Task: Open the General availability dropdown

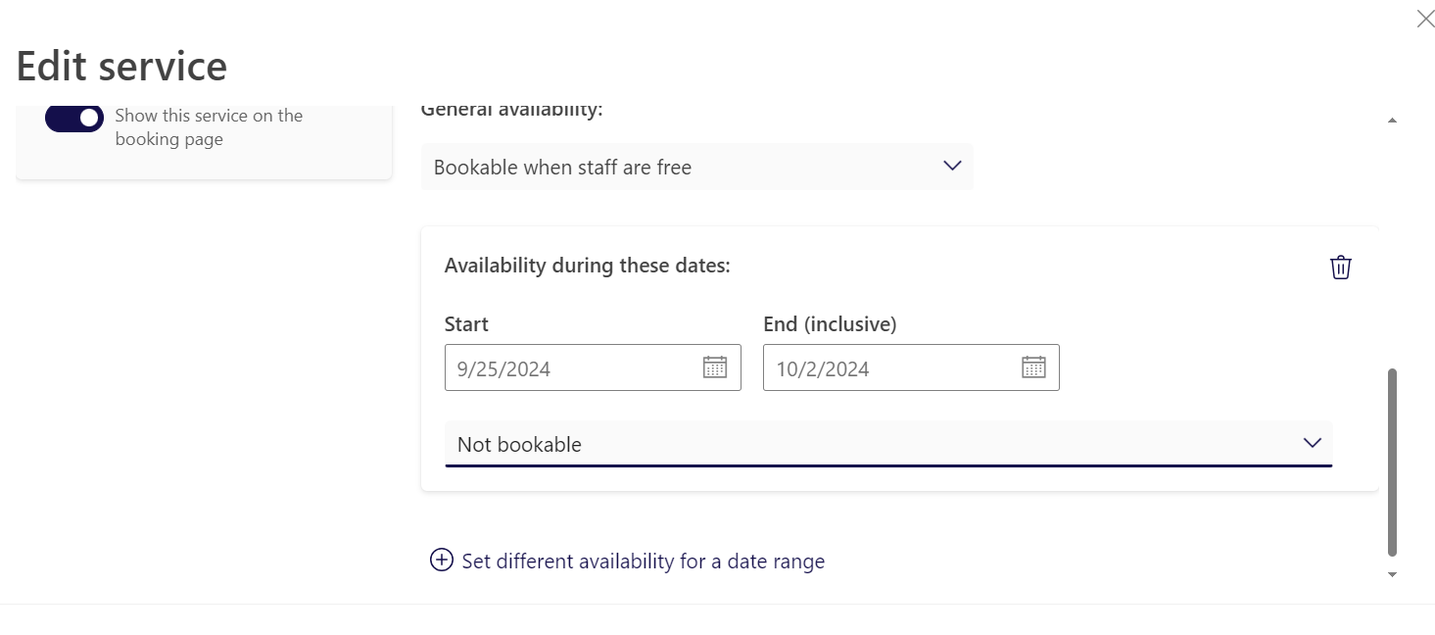Action: click(697, 167)
